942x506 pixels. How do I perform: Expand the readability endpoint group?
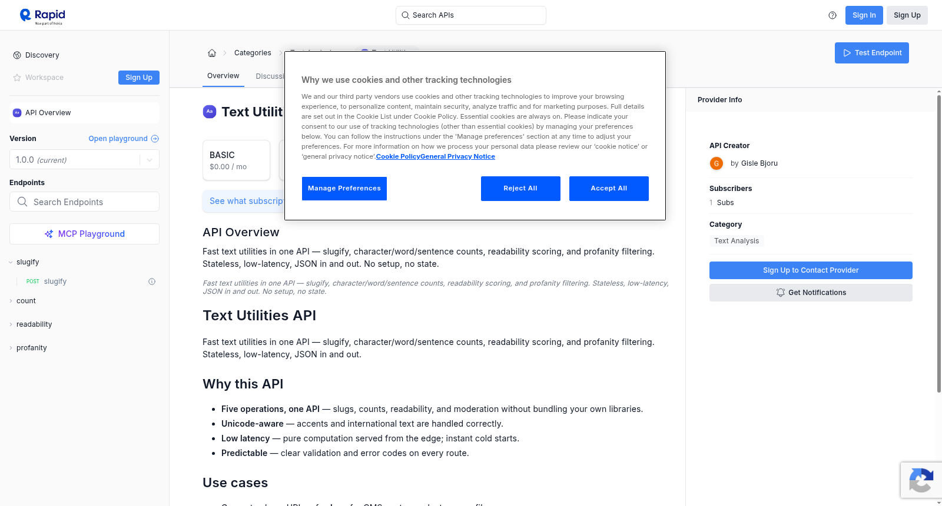point(11,324)
